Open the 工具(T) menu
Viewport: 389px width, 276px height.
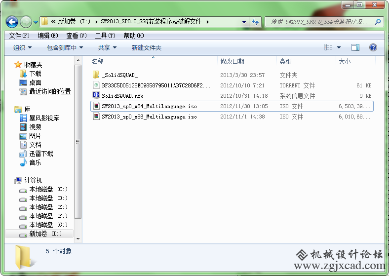point(105,36)
